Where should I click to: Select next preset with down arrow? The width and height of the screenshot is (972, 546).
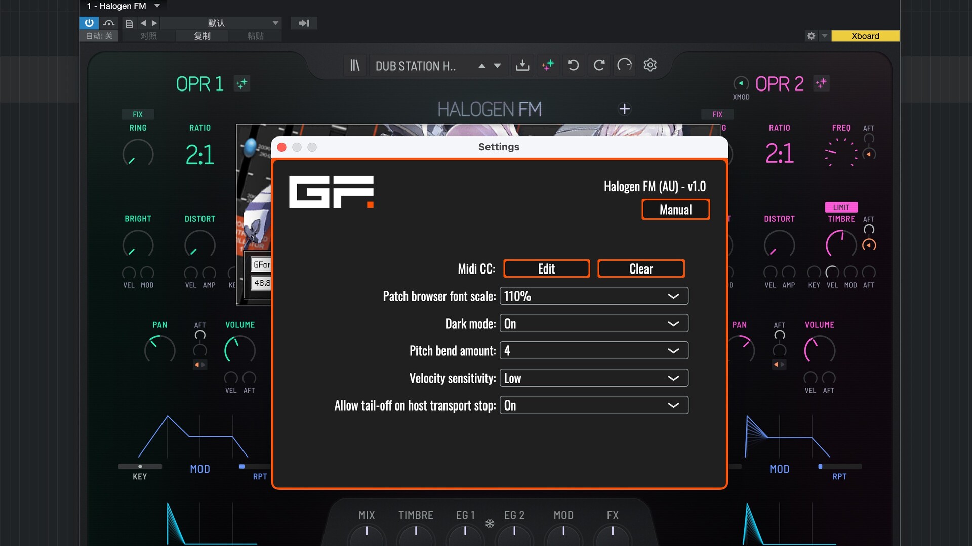(x=497, y=66)
